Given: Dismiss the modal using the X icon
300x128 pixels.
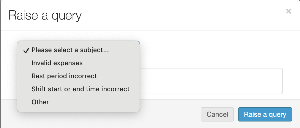Looking at the screenshot, I should click(288, 12).
